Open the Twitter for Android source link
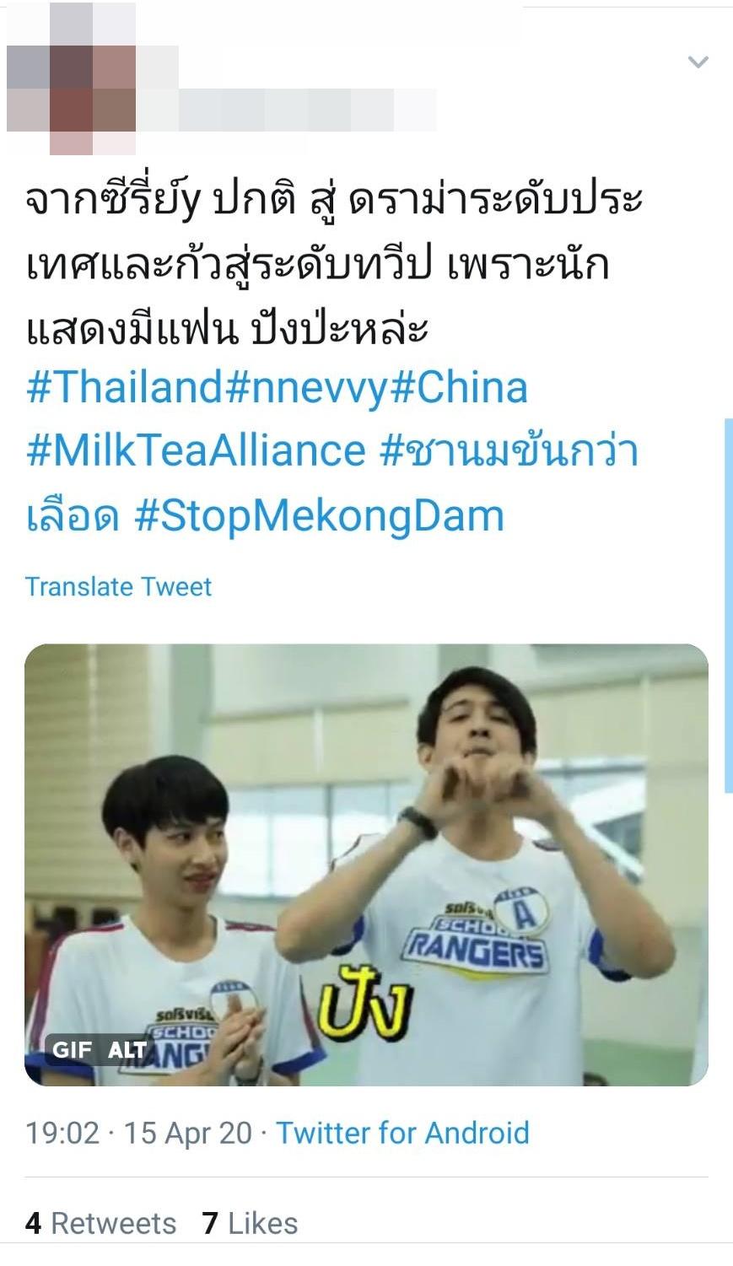This screenshot has height=1266, width=733. pos(402,1132)
